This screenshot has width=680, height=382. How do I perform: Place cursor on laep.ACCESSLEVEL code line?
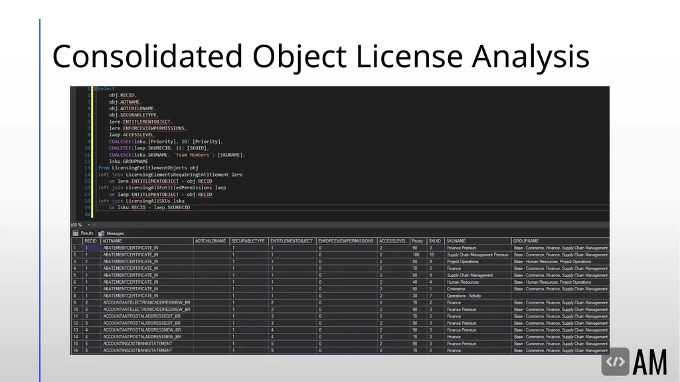click(132, 135)
